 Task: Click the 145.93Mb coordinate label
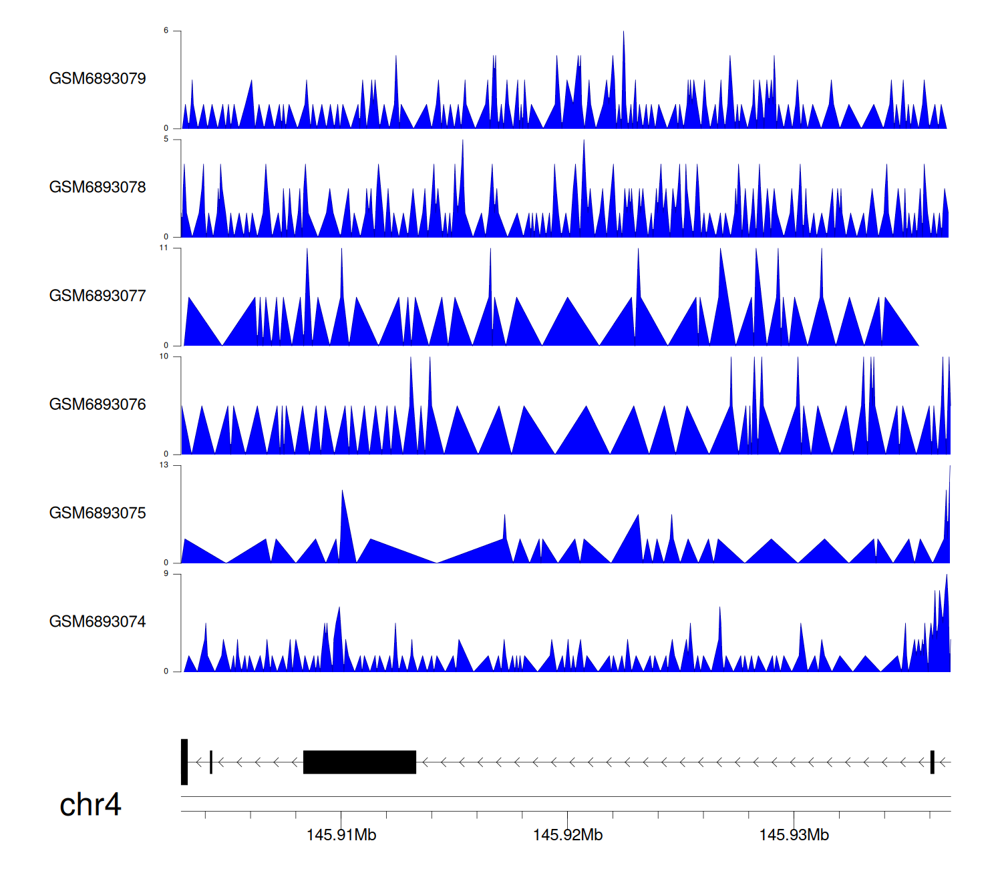pos(794,835)
